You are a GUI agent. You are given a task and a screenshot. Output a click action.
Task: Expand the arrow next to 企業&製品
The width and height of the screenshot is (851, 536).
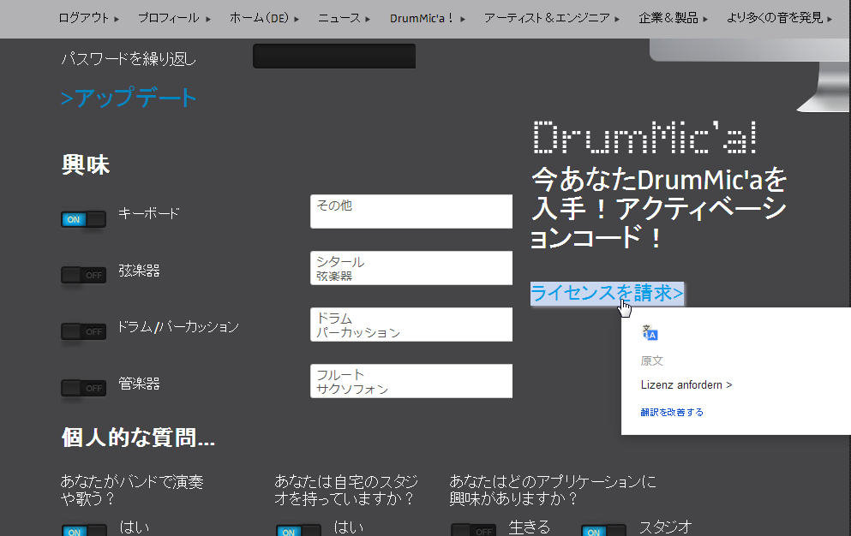pyautogui.click(x=705, y=19)
